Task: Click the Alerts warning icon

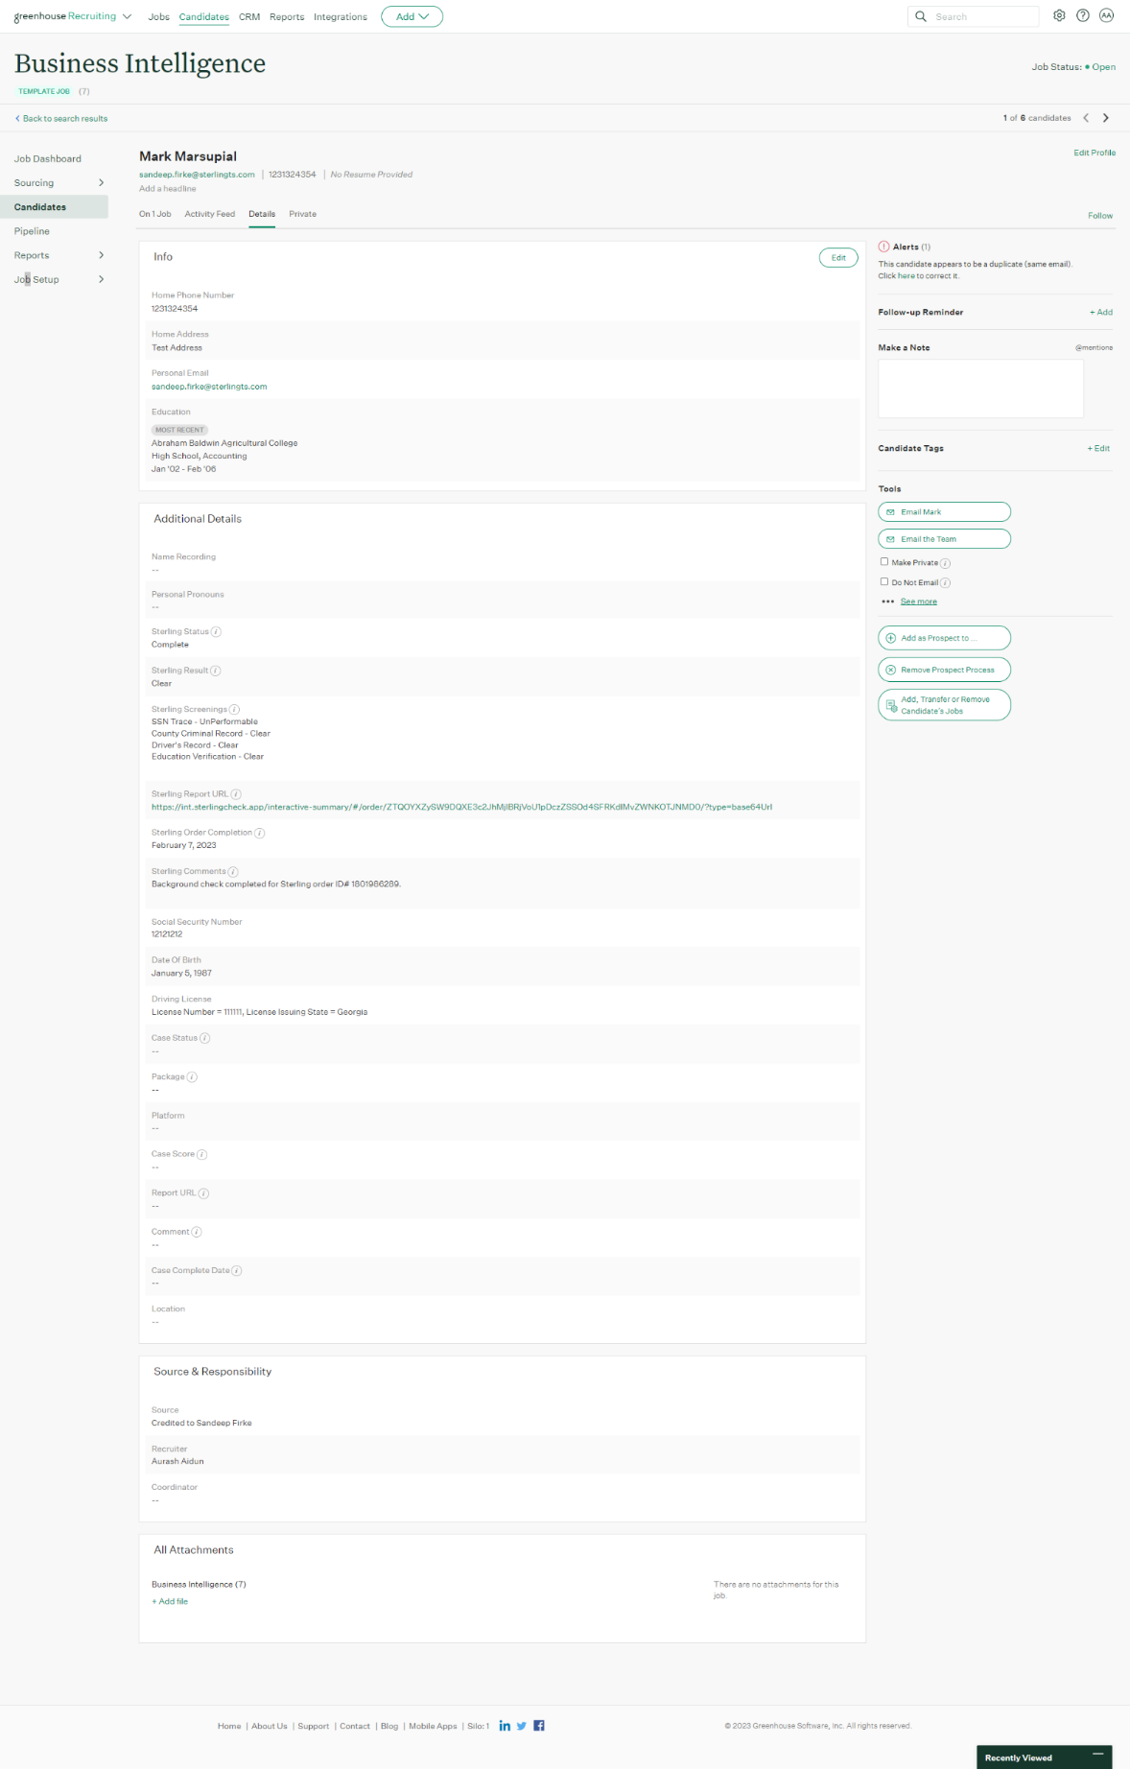Action: tap(884, 247)
